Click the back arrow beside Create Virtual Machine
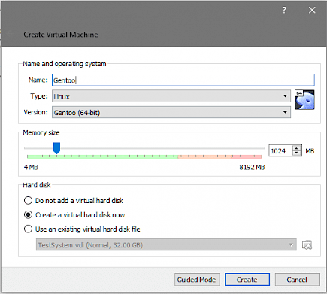 (10, 35)
